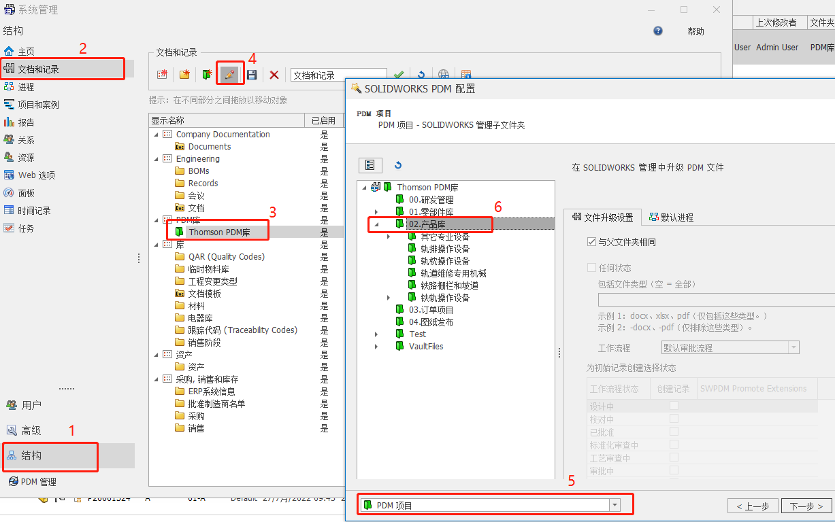The height and width of the screenshot is (522, 835).
Task: Open 报告 in the left sidebar
Action: coord(26,122)
